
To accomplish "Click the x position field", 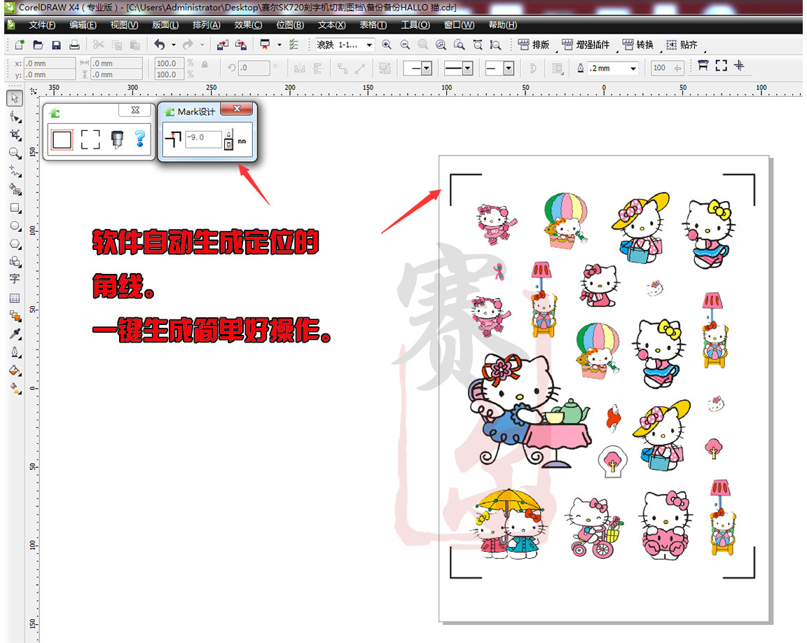I will pos(50,63).
